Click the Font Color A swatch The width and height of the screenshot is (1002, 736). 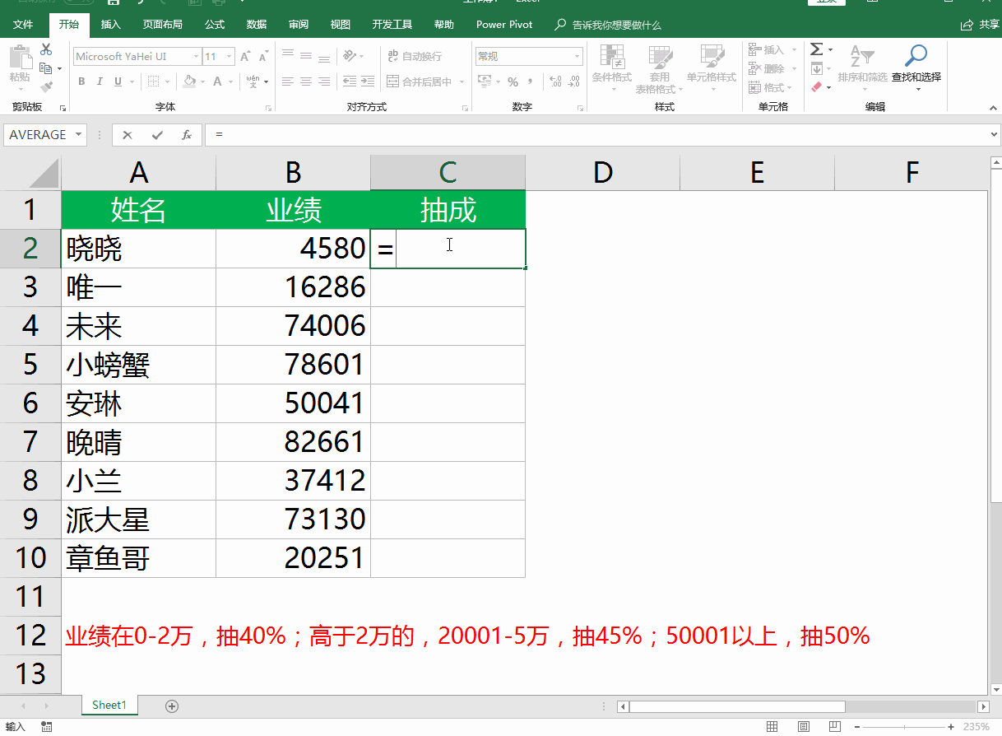pyautogui.click(x=218, y=82)
